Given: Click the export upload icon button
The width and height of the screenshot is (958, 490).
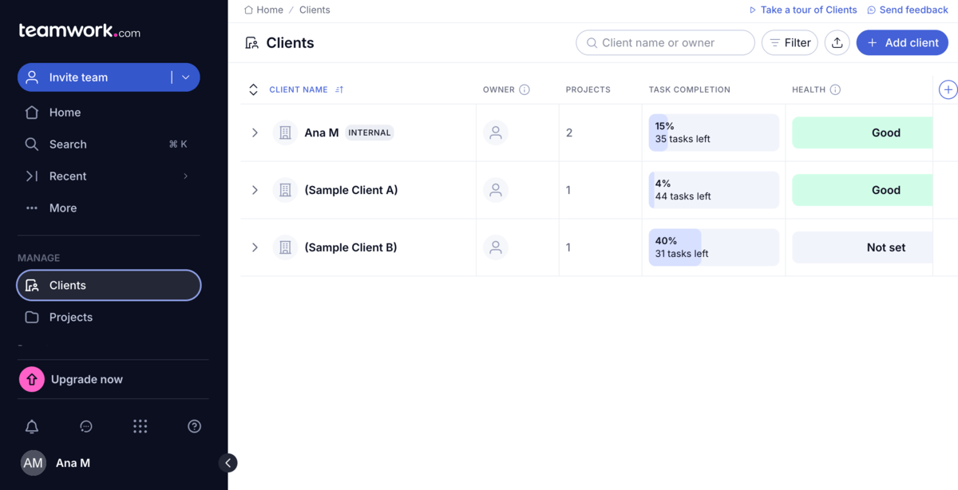Looking at the screenshot, I should point(837,43).
